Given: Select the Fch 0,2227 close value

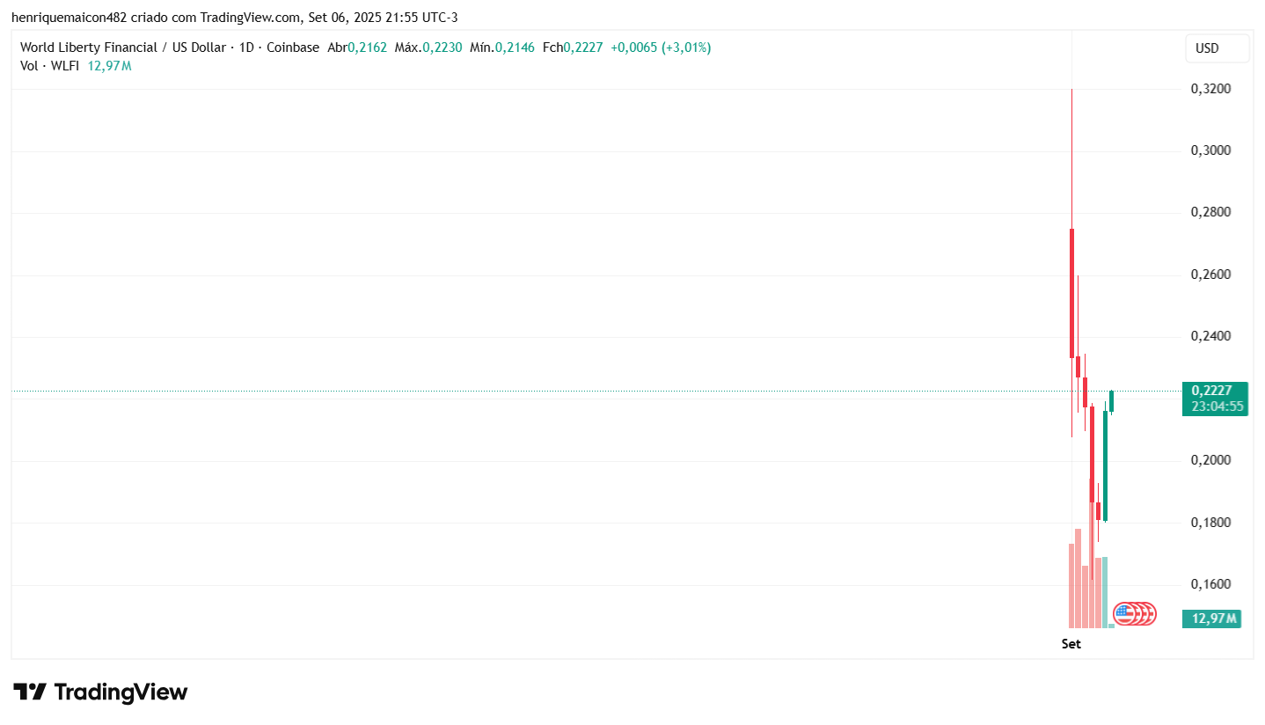Looking at the screenshot, I should pyautogui.click(x=573, y=48).
